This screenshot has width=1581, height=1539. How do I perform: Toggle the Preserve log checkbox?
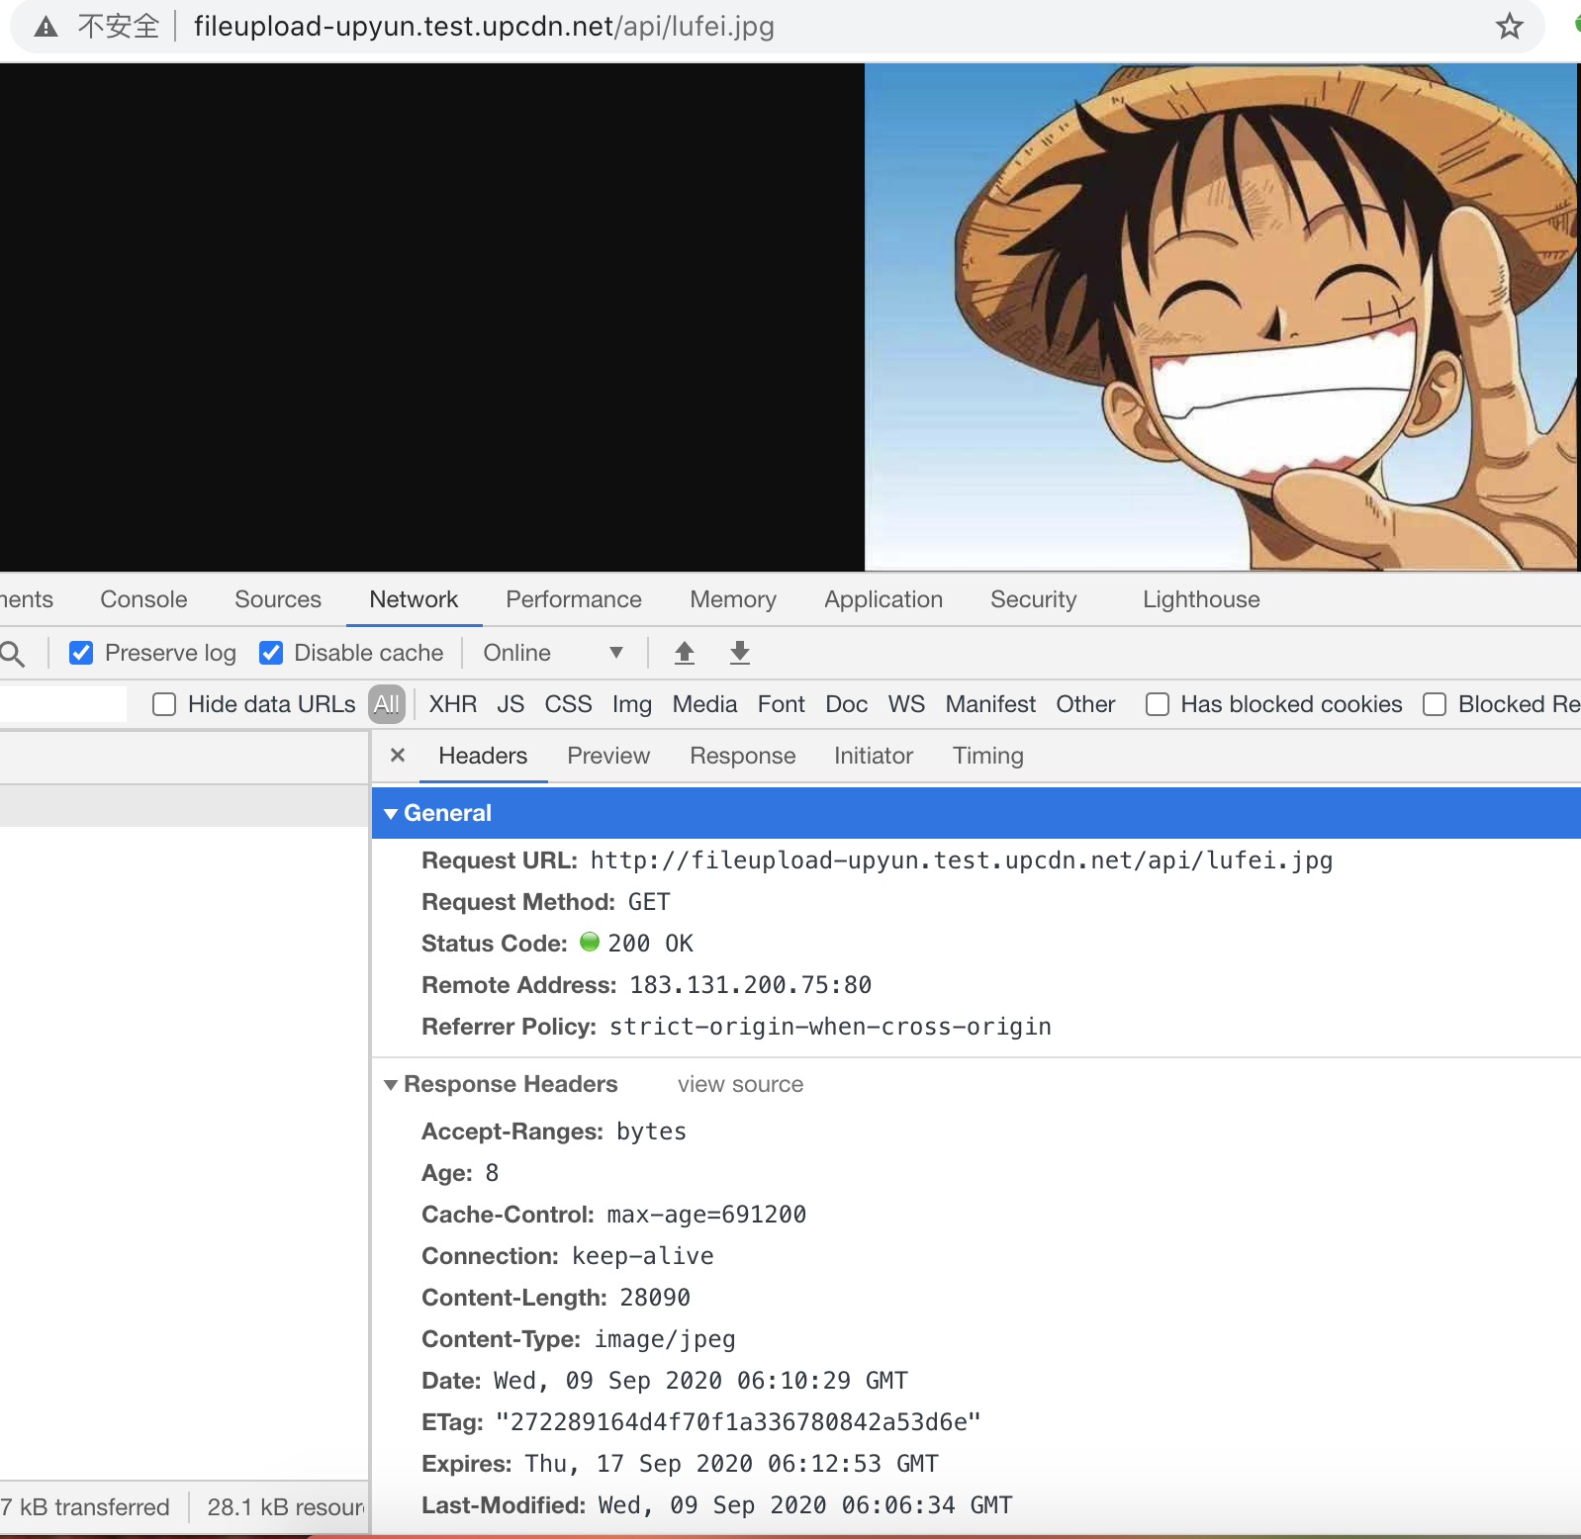[81, 653]
